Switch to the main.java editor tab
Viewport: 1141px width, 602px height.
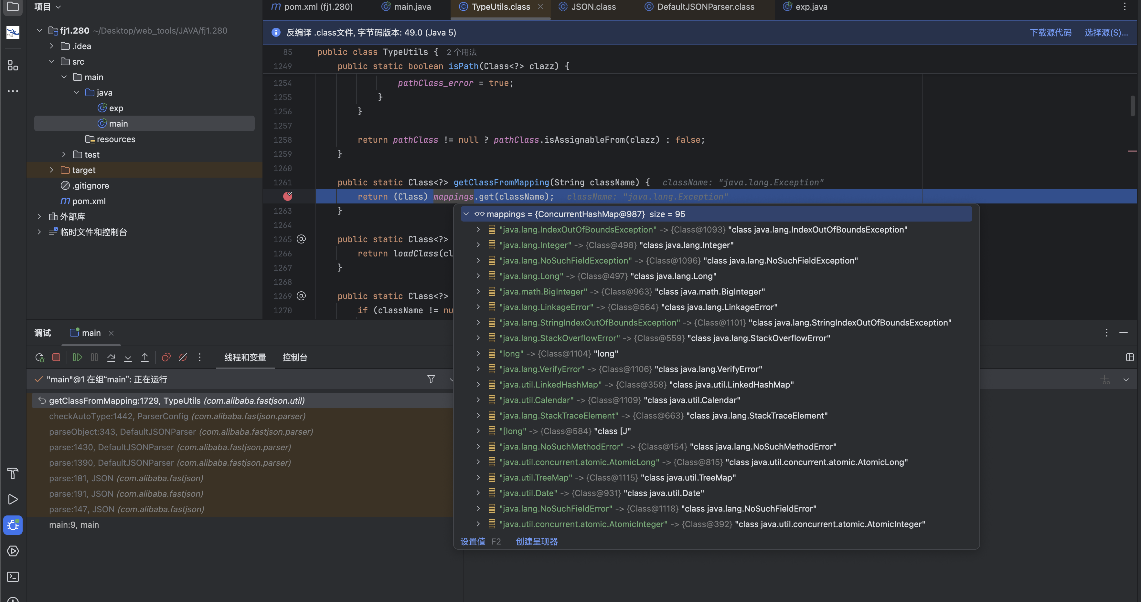click(406, 7)
